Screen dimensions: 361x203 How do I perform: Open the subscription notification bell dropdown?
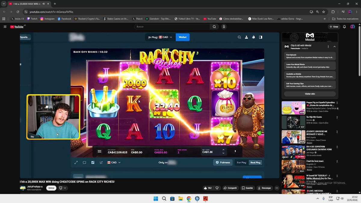pos(63,188)
